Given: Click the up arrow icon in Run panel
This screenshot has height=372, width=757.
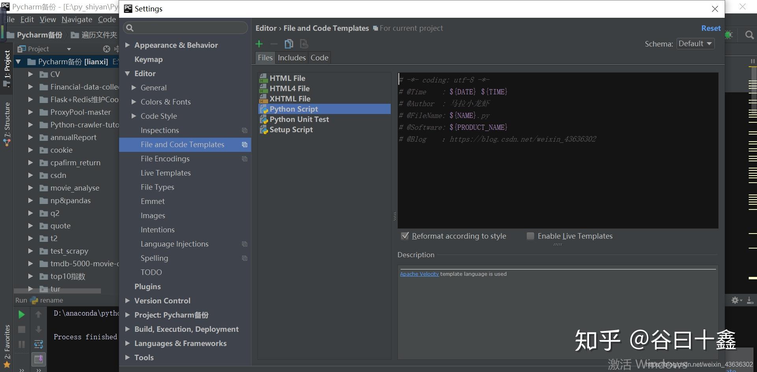Looking at the screenshot, I should click(x=38, y=314).
